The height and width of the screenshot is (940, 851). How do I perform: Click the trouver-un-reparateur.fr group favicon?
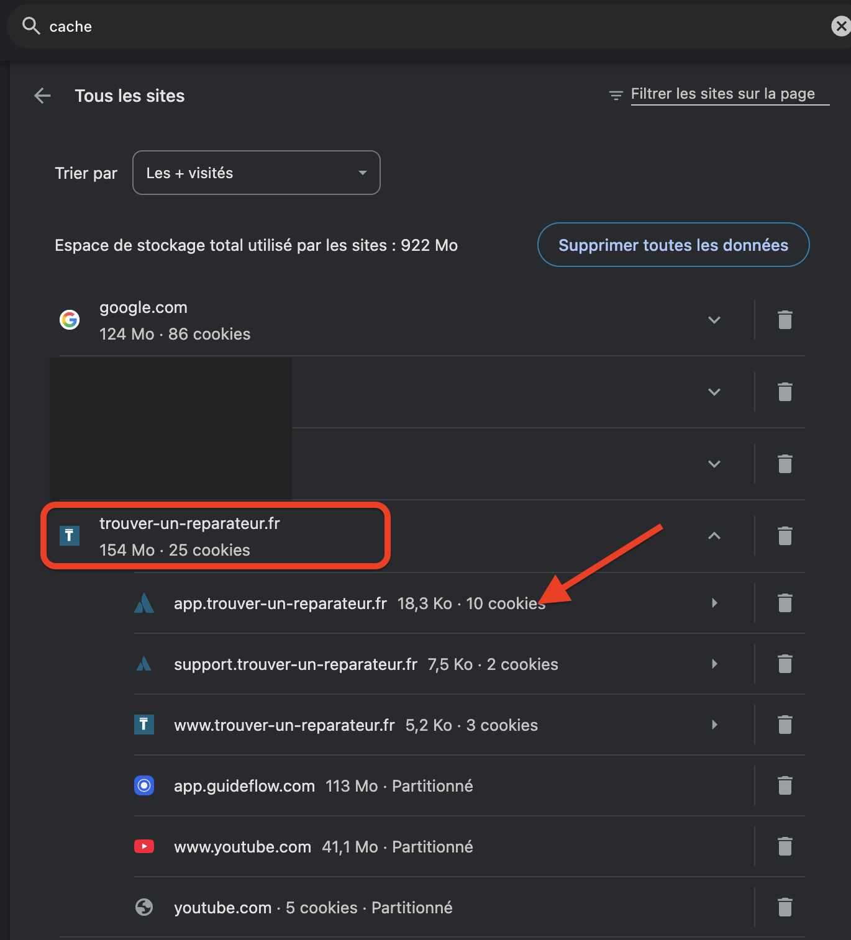tap(70, 536)
